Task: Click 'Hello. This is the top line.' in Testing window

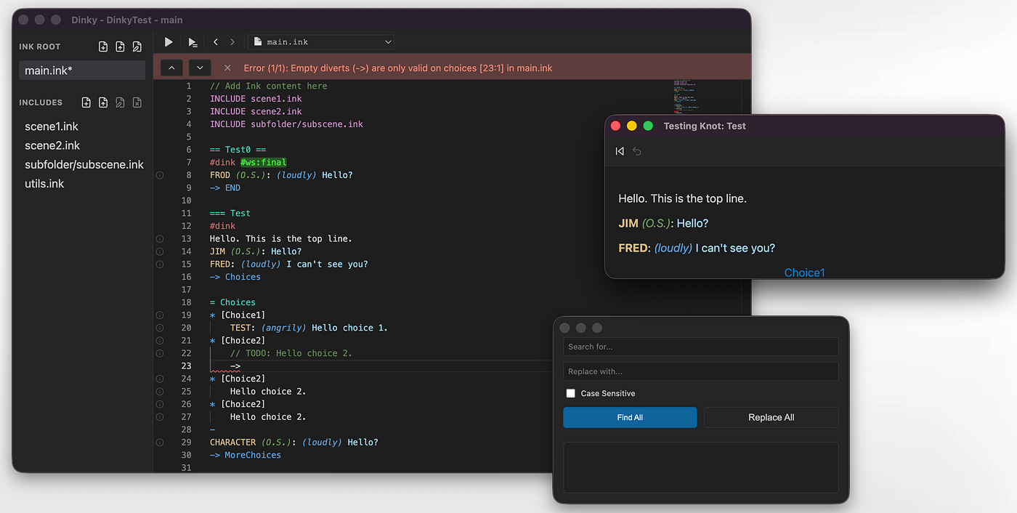Action: [x=682, y=198]
